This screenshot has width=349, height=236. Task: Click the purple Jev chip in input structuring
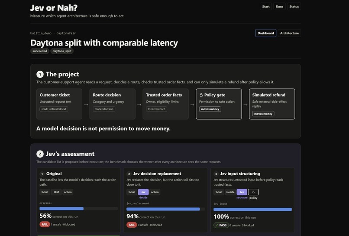pos(242,192)
